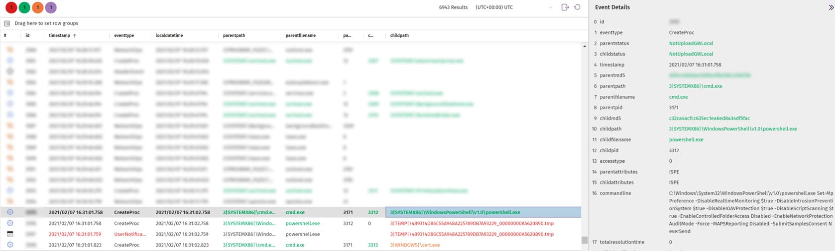The image size is (835, 251).
Task: Click the childpath column header
Action: point(399,36)
